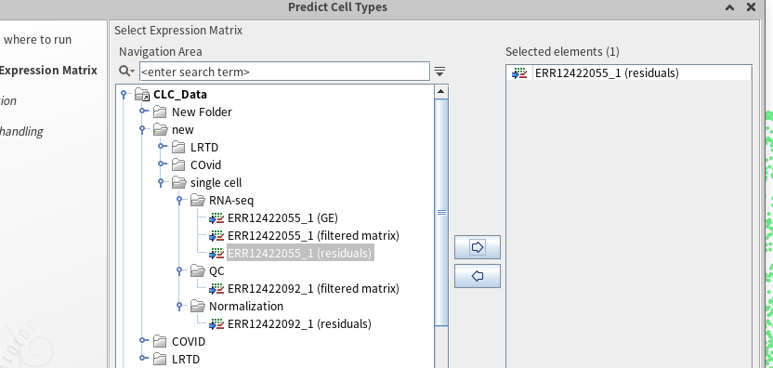Click the tree scrollbar up arrow

[441, 91]
